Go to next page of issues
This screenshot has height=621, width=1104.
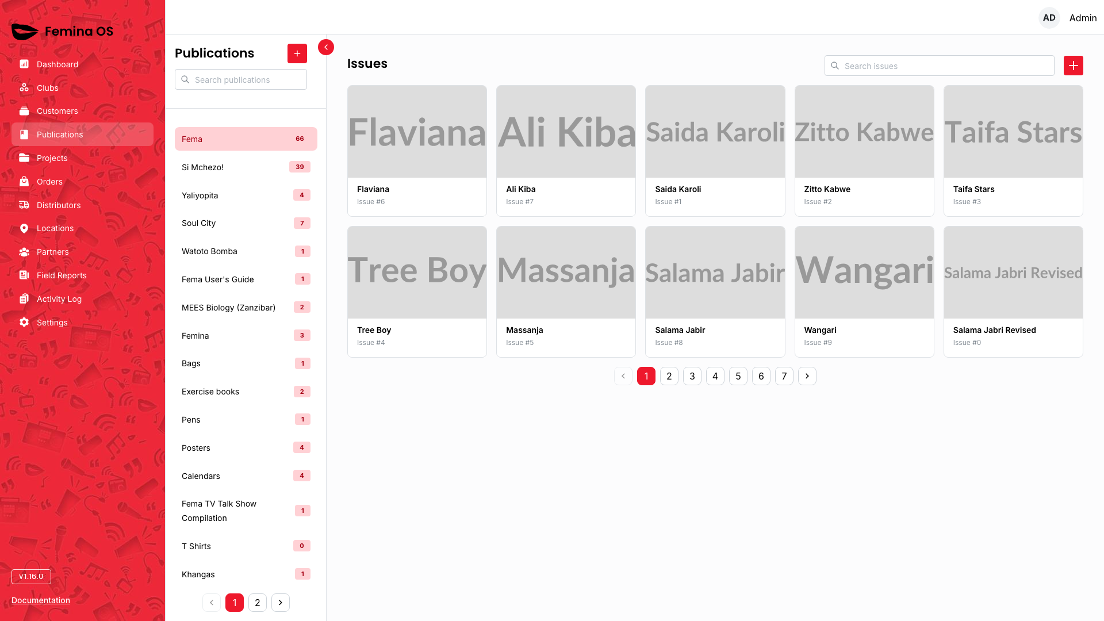[807, 376]
